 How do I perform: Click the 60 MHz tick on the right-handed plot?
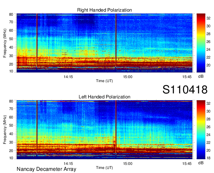pos(11,30)
